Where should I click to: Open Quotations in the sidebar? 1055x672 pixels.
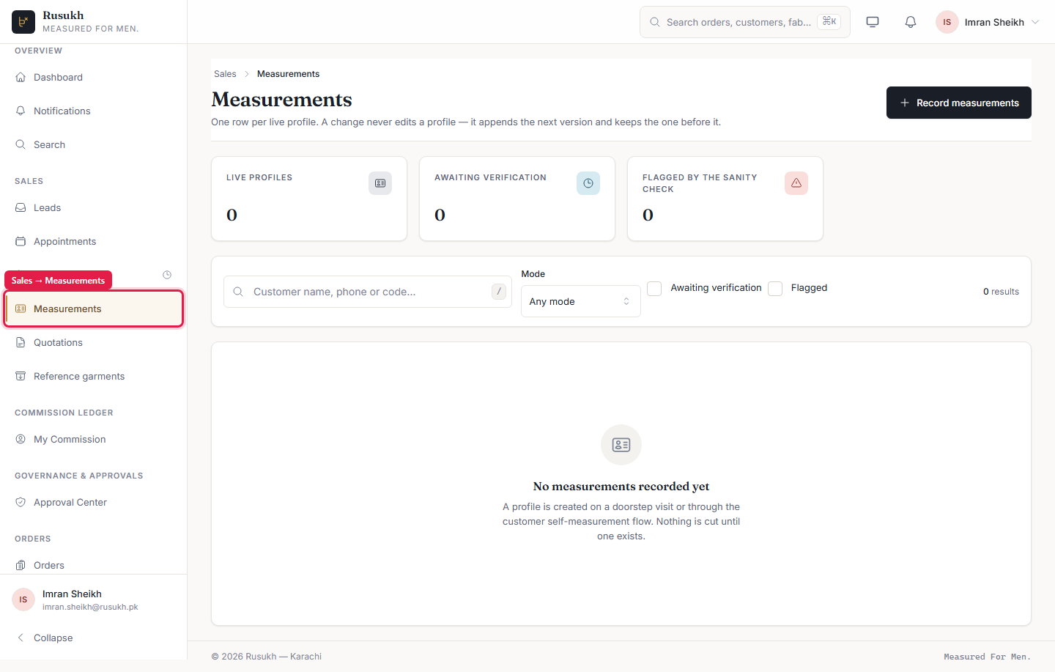94,342
